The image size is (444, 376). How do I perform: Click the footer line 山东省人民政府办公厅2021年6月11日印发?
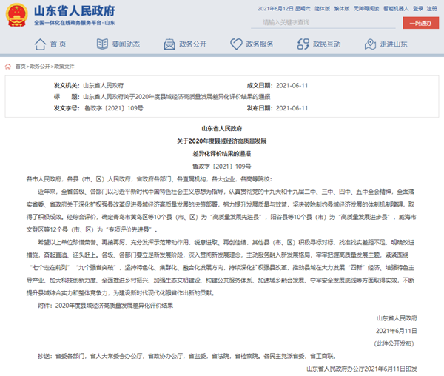[362, 369]
